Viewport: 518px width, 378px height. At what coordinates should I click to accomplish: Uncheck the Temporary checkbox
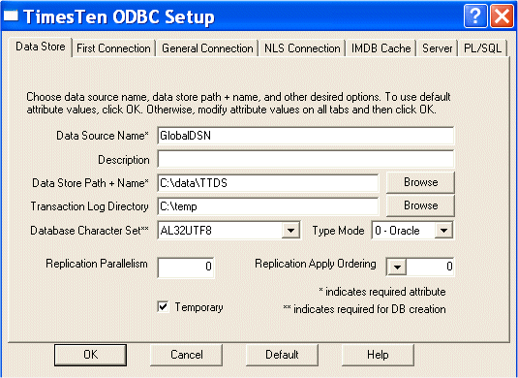[x=164, y=307]
